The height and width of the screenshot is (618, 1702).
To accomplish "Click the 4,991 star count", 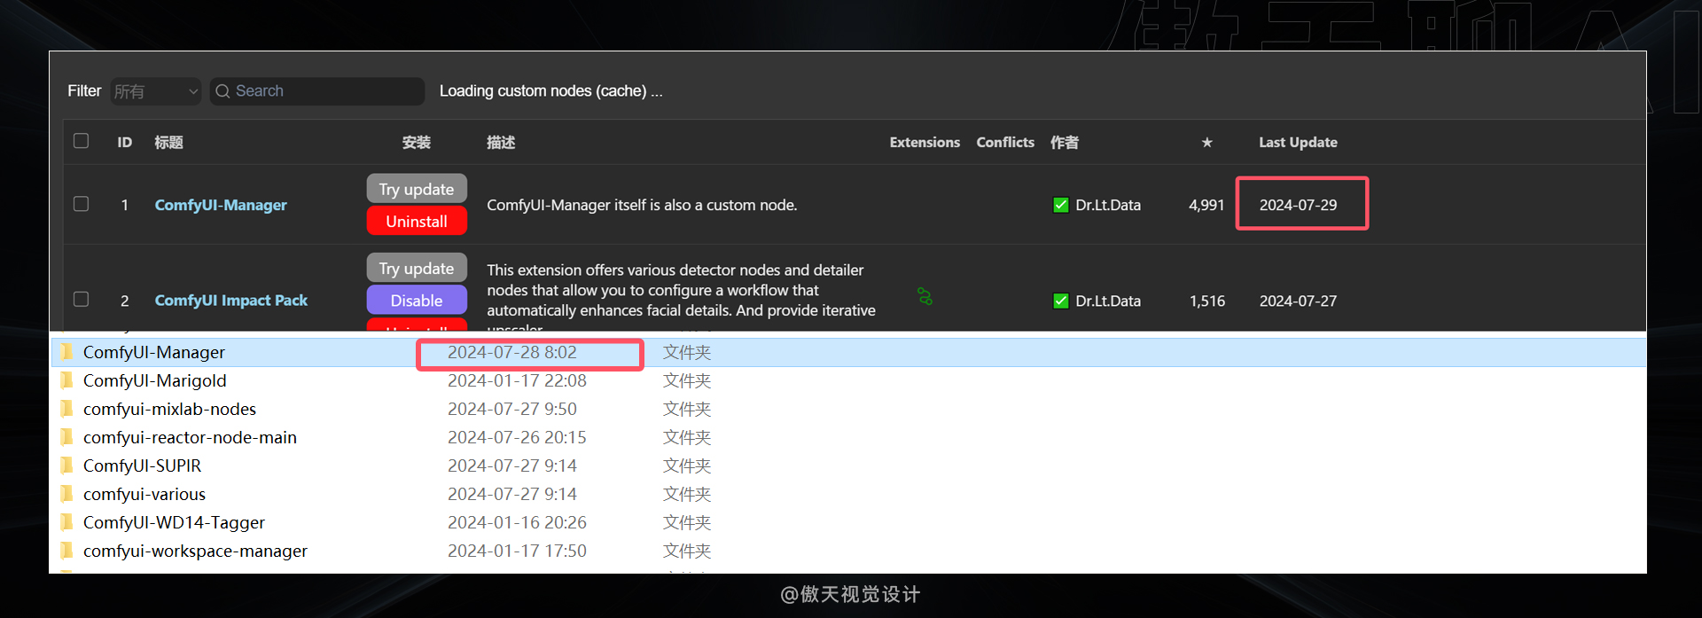I will [x=1206, y=205].
